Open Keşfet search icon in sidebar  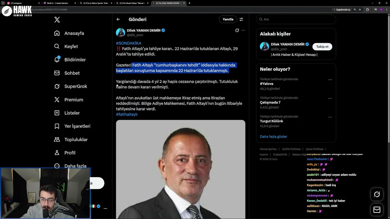click(x=57, y=47)
